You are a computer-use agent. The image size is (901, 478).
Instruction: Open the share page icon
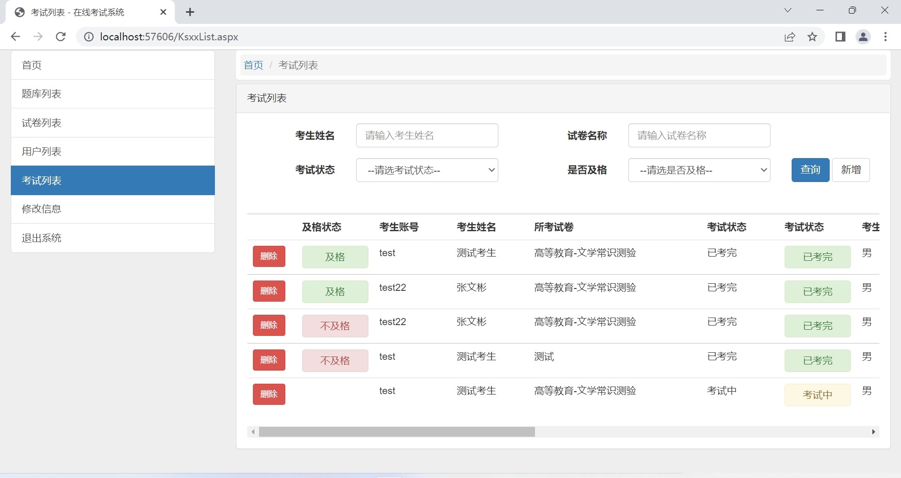pos(790,37)
